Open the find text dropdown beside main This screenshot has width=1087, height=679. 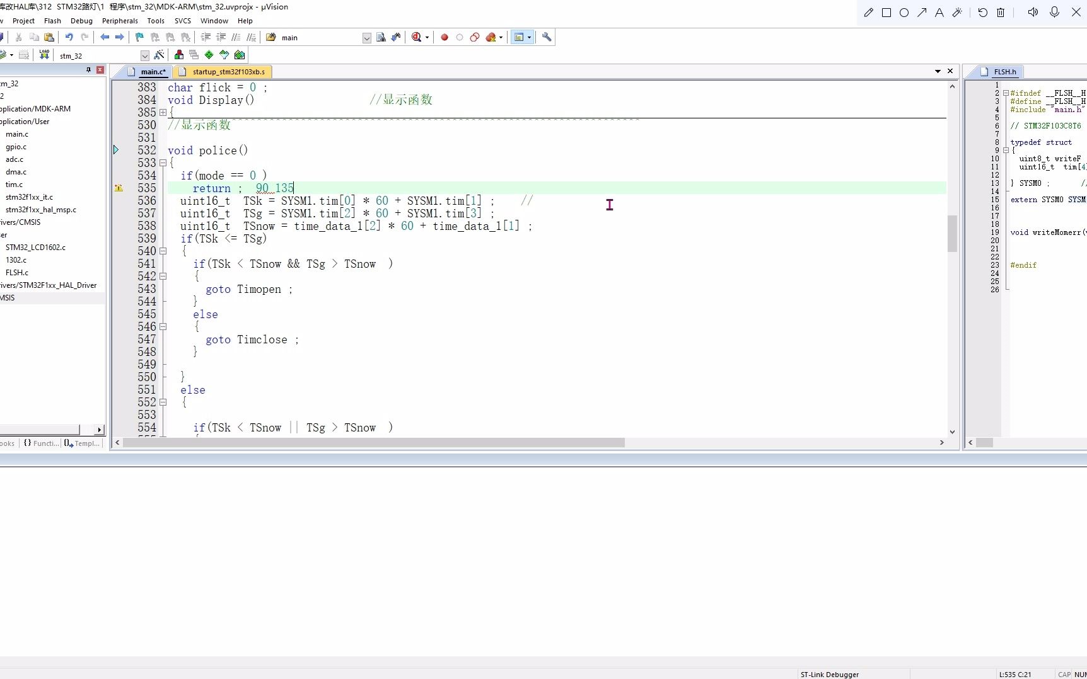click(367, 38)
